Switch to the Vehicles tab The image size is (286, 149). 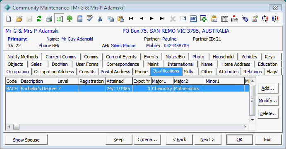[x=249, y=57]
